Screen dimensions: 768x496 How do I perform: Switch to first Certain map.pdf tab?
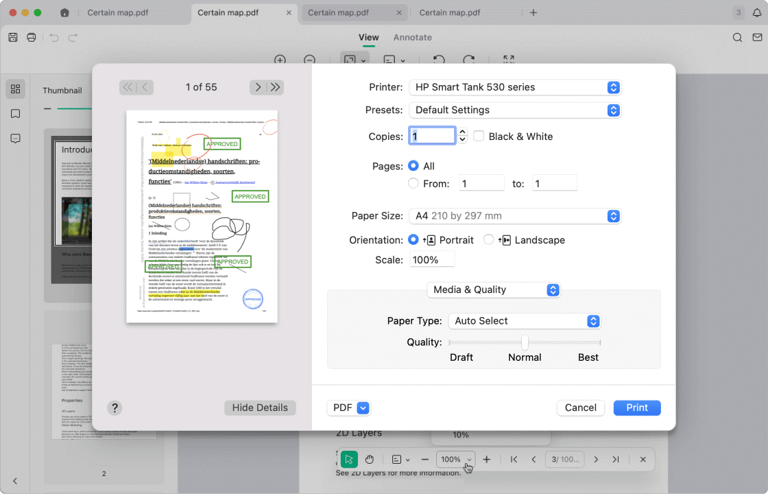tap(117, 13)
